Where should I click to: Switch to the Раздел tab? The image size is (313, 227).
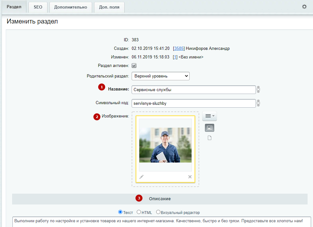(x=14, y=7)
